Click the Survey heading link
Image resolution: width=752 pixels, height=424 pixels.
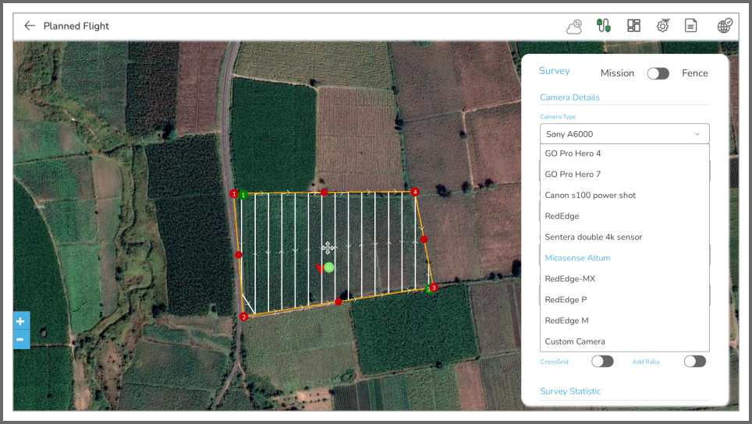(x=554, y=71)
